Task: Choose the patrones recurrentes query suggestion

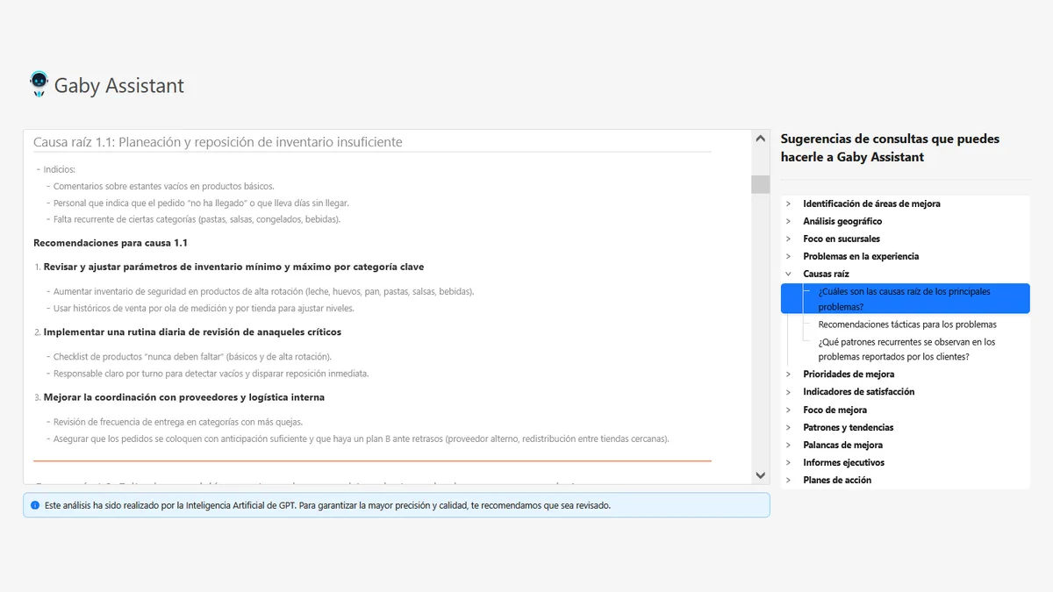Action: tap(906, 349)
